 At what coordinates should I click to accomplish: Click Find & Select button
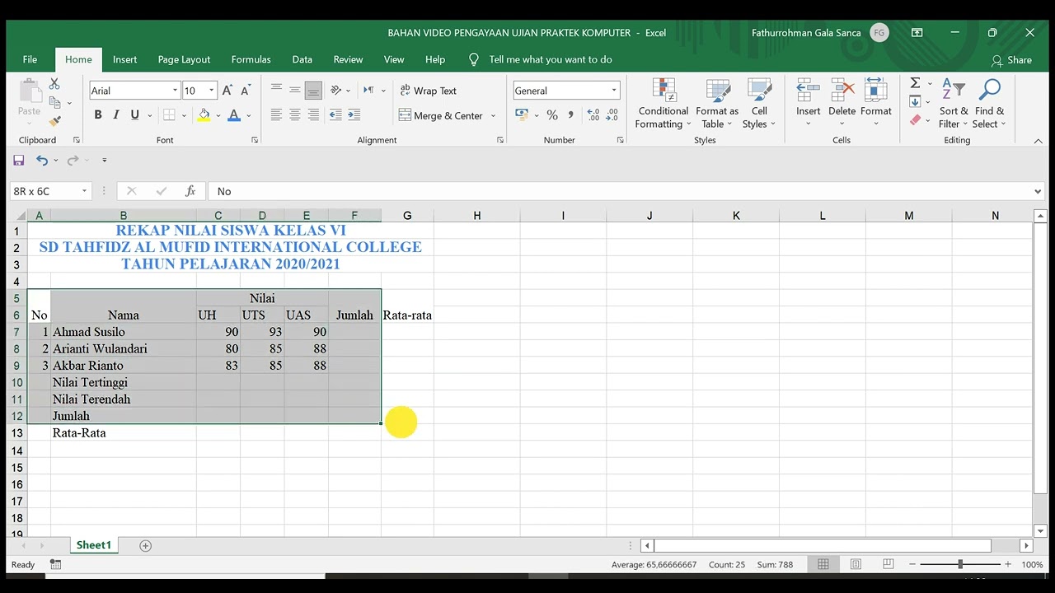pyautogui.click(x=989, y=104)
